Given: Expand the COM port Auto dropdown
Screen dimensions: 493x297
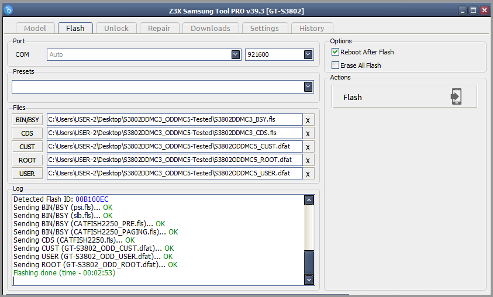Looking at the screenshot, I should tap(236, 55).
